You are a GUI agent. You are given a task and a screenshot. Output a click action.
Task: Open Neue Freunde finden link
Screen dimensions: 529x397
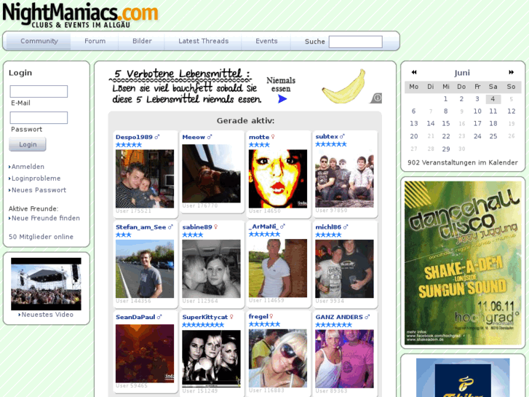click(46, 218)
